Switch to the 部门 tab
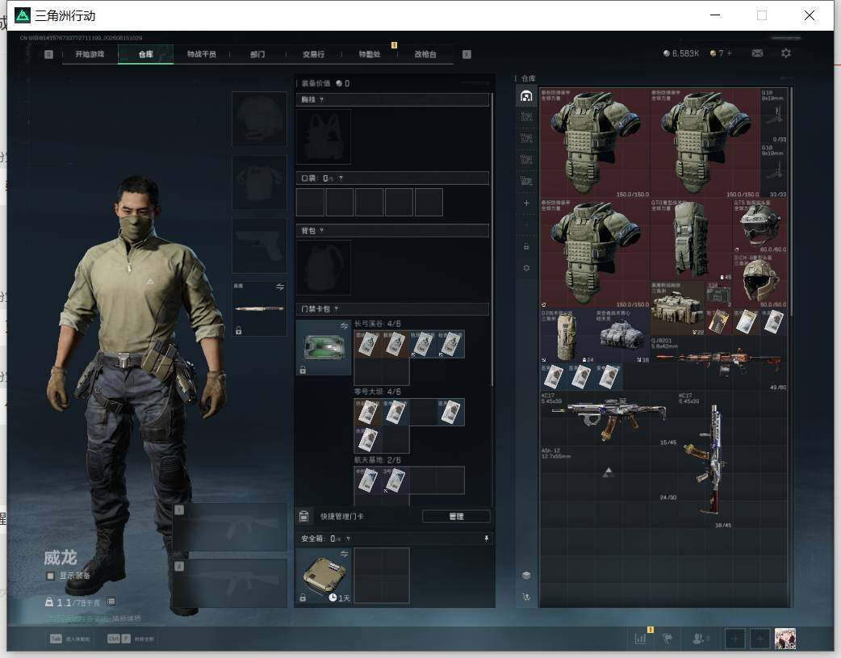This screenshot has width=841, height=658. (257, 54)
